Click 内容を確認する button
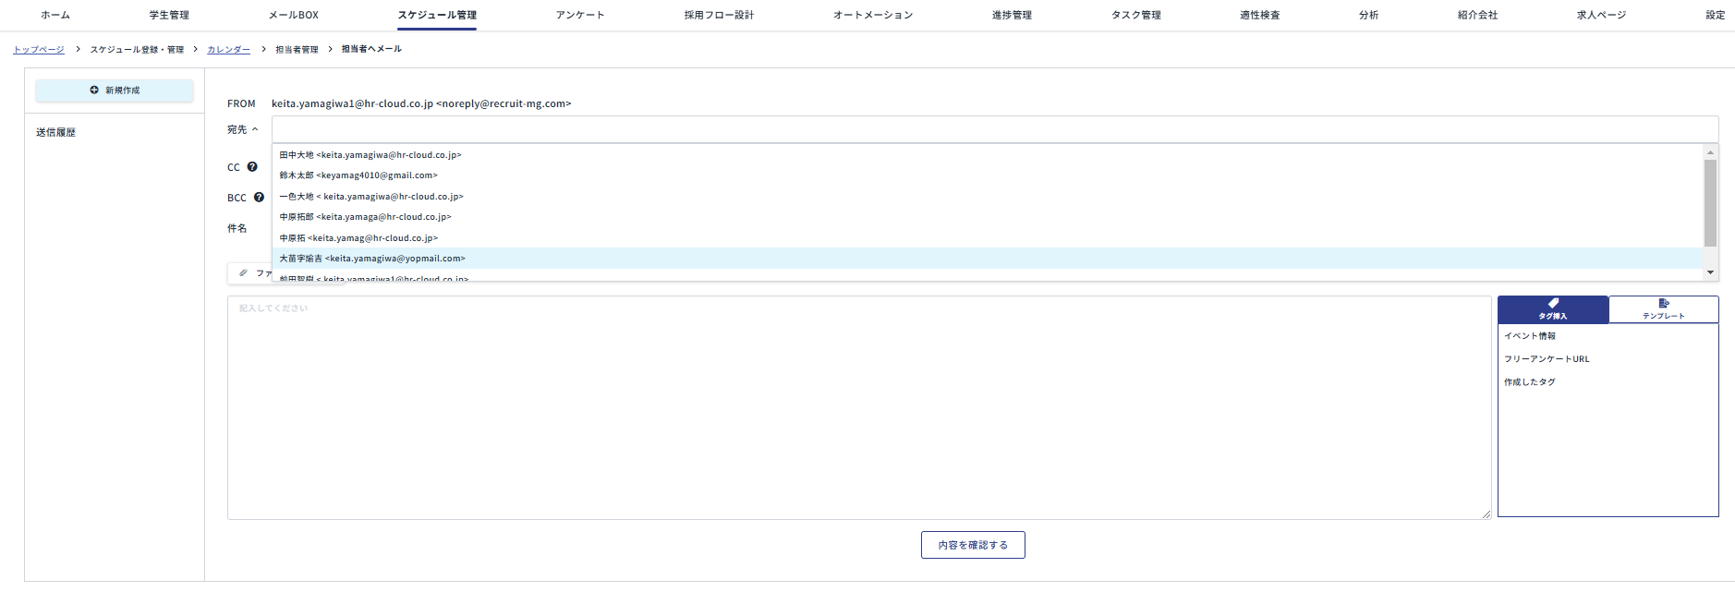This screenshot has height=604, width=1735. pyautogui.click(x=973, y=545)
